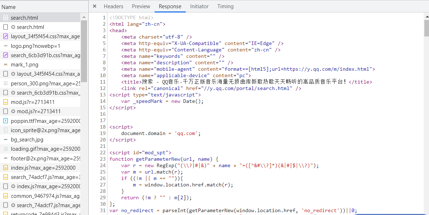Select the bg_search.jpg request
429x215 pixels.
[x=40, y=139]
